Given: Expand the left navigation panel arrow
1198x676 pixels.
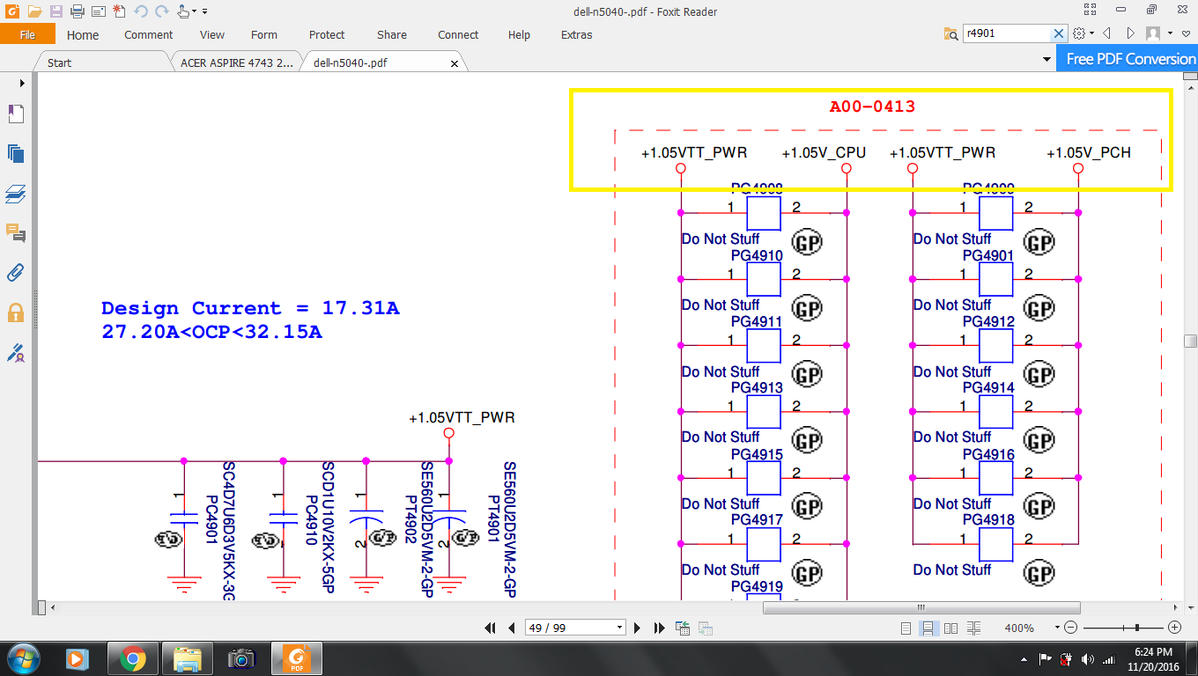Looking at the screenshot, I should (21, 83).
